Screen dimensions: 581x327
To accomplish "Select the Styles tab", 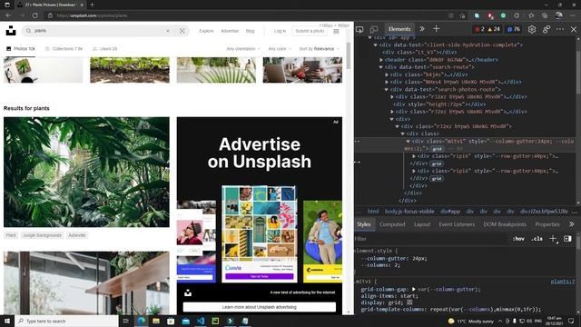I will point(363,224).
